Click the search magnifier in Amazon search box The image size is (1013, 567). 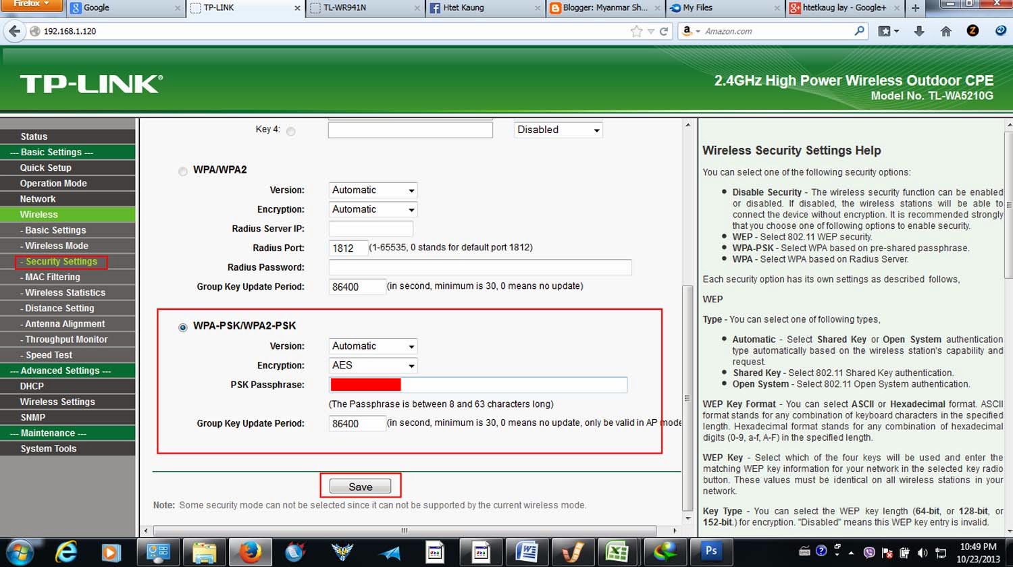tap(859, 30)
